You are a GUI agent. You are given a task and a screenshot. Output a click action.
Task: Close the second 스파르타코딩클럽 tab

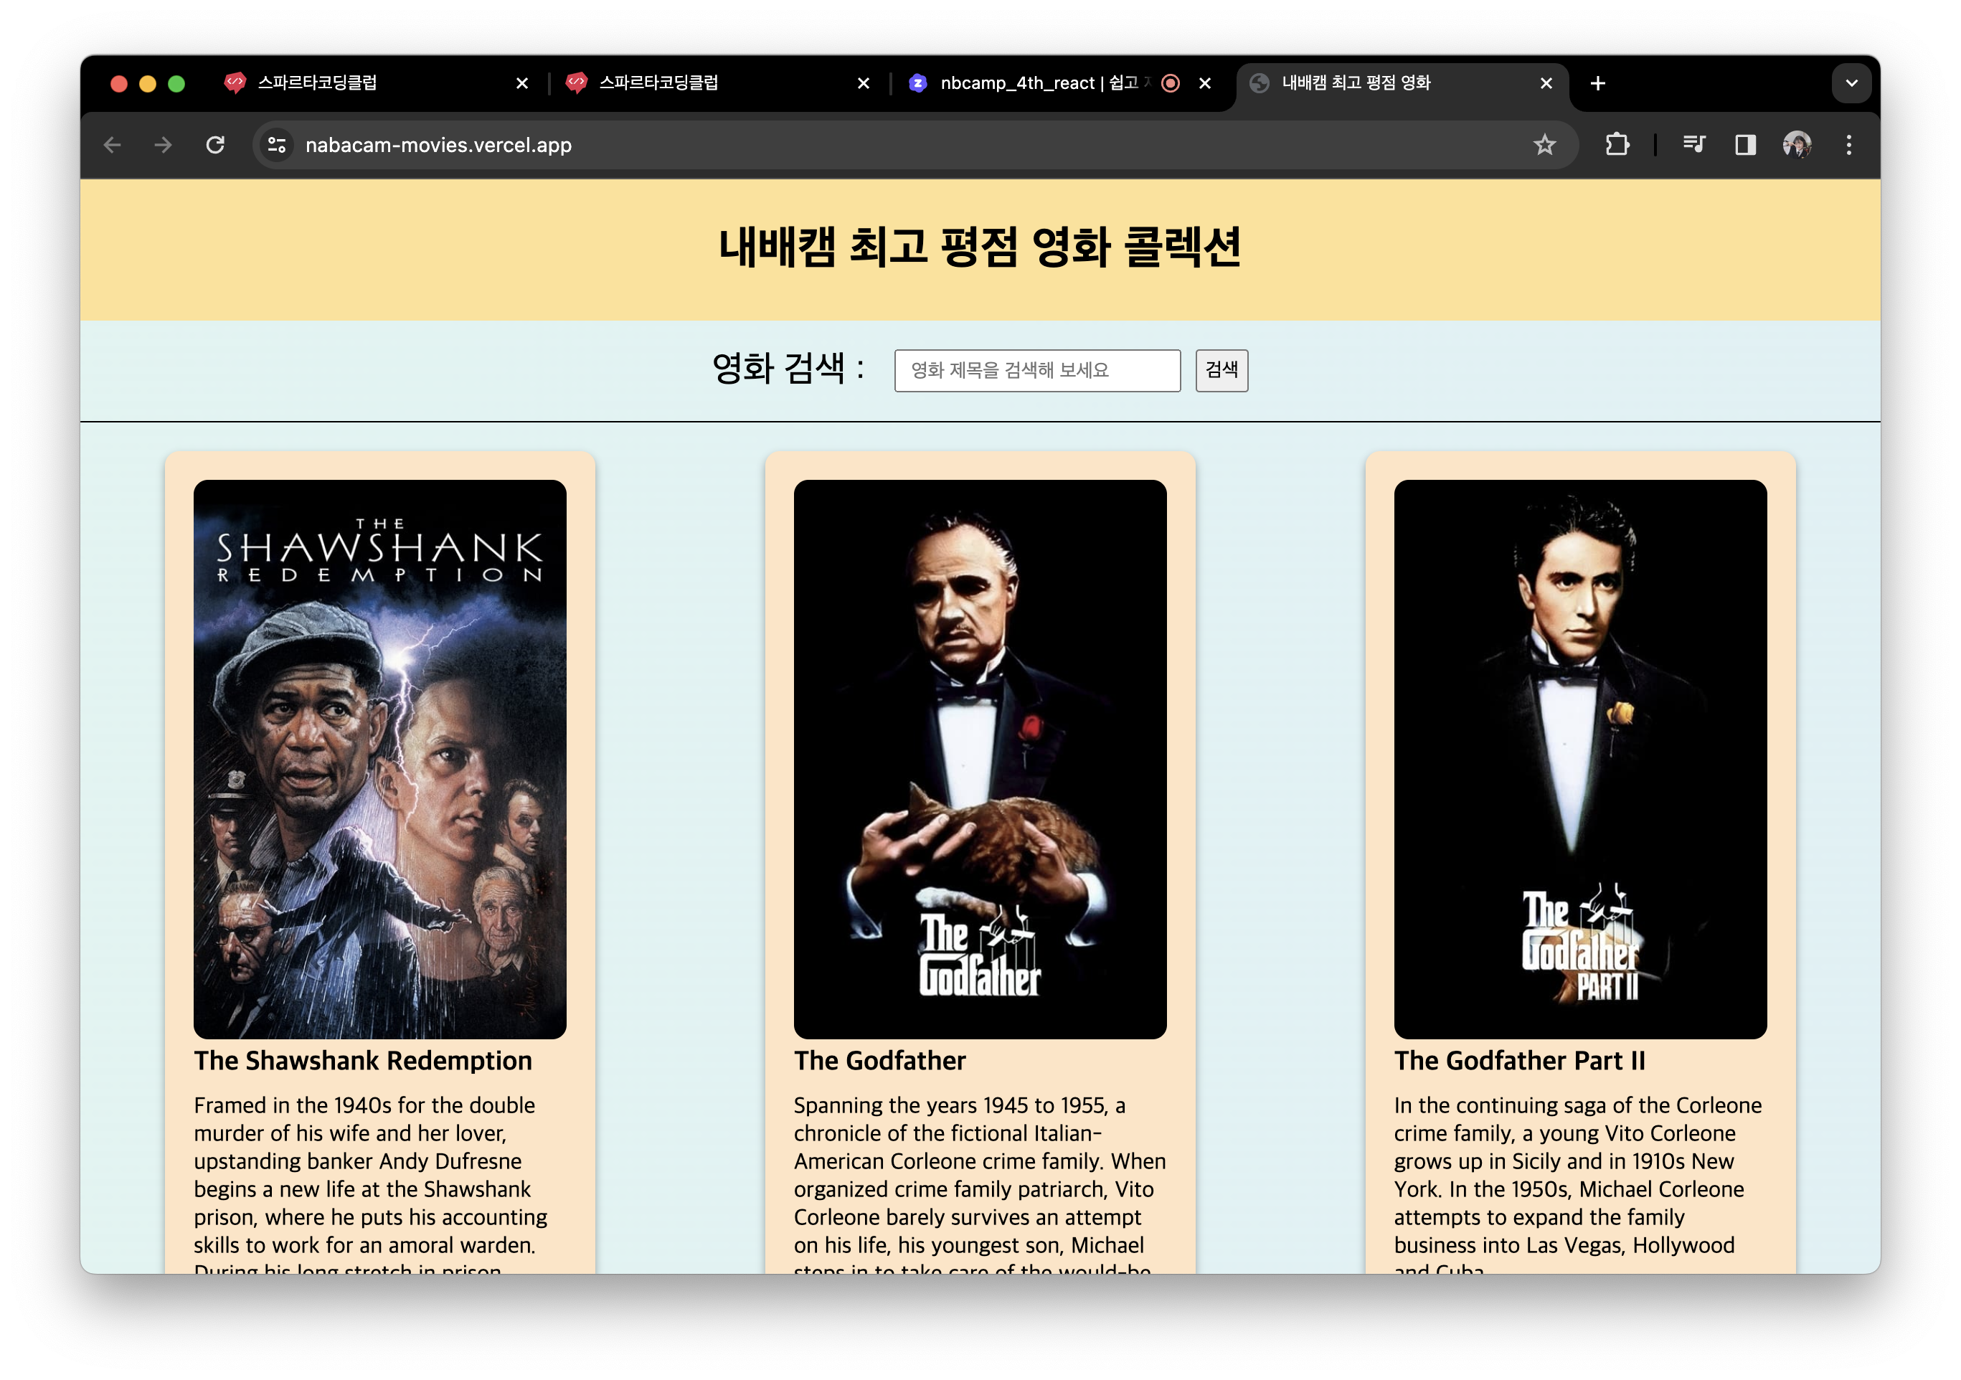864,82
